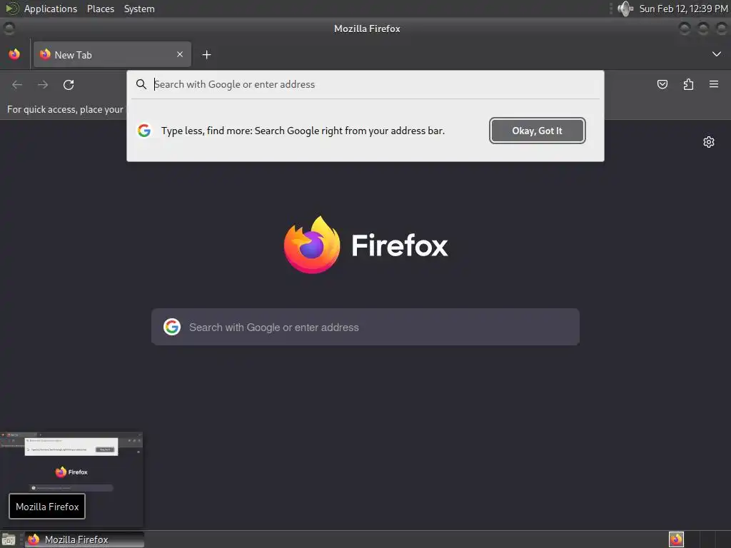The image size is (731, 548).
Task: Click the show desktop icon in taskbar
Action: pos(9,539)
